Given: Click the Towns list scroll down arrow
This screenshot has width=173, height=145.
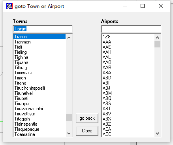Looking at the screenshot, I should (x=69, y=134).
